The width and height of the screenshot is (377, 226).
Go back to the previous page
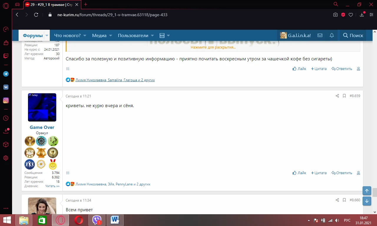coord(17,15)
